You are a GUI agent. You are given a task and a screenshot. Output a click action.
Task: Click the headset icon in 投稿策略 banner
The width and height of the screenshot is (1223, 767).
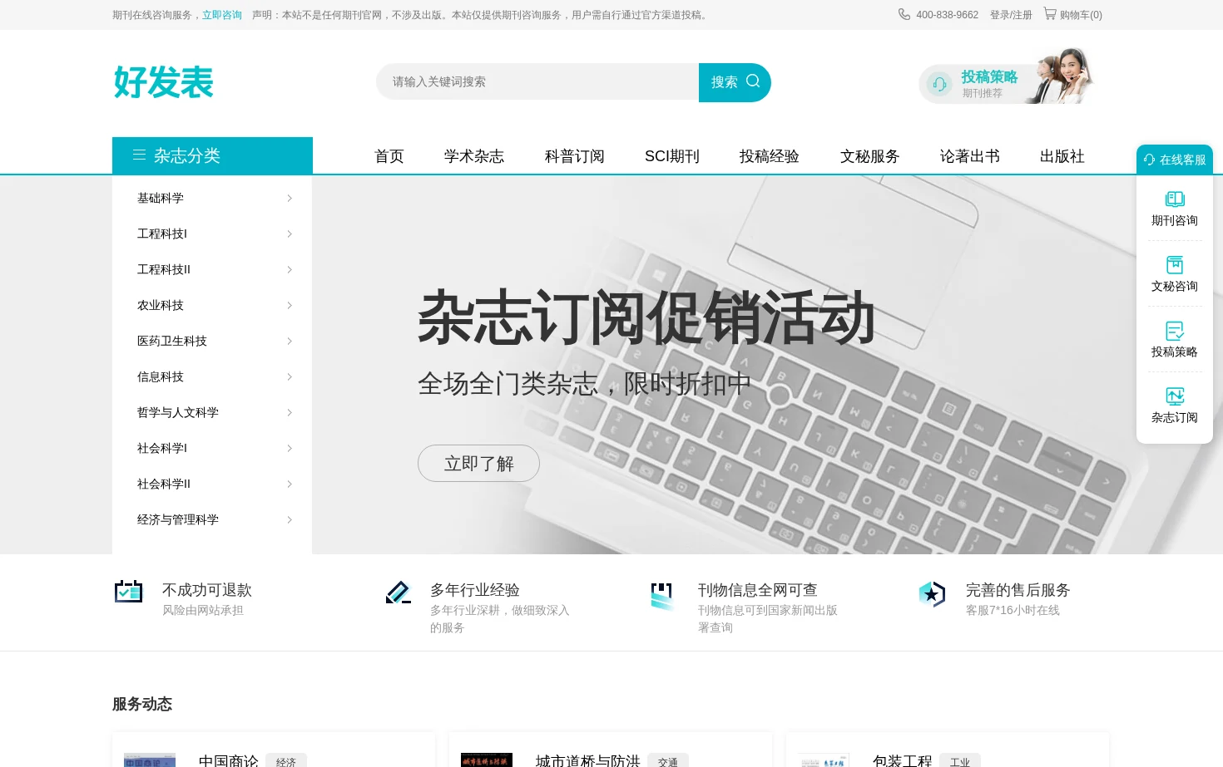click(x=939, y=84)
